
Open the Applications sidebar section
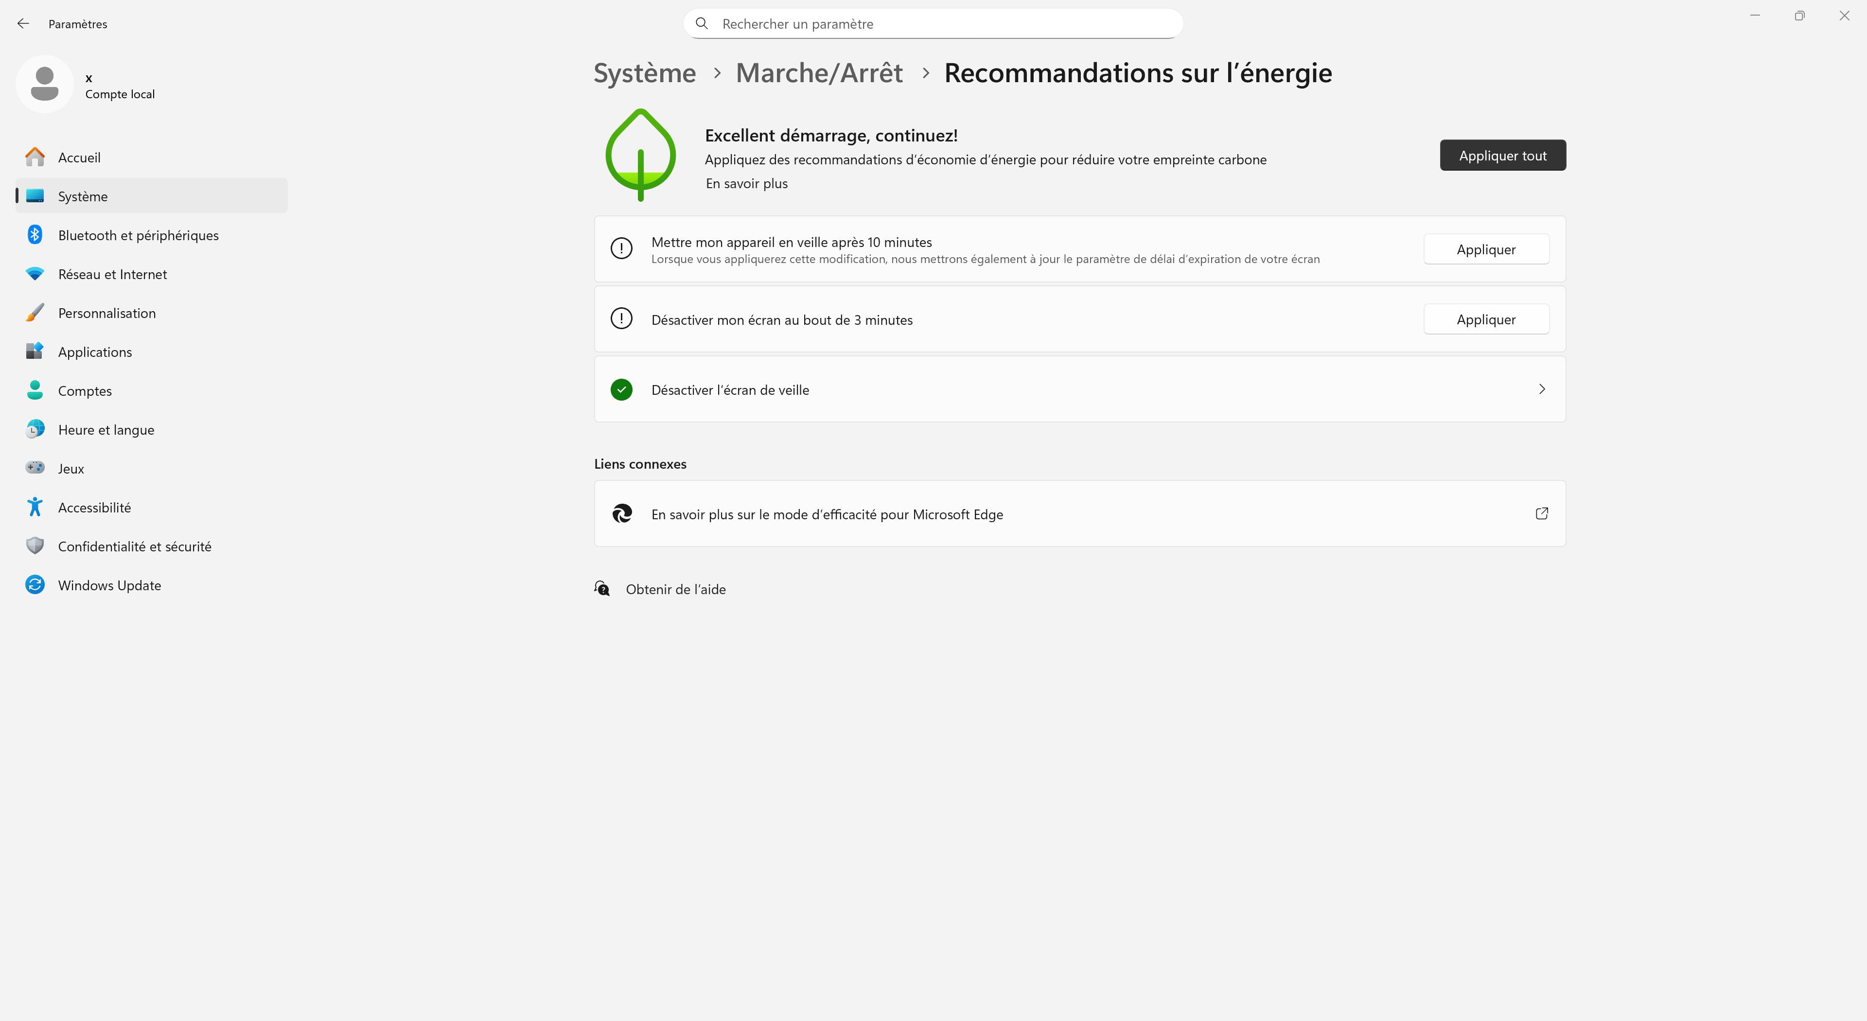click(95, 352)
